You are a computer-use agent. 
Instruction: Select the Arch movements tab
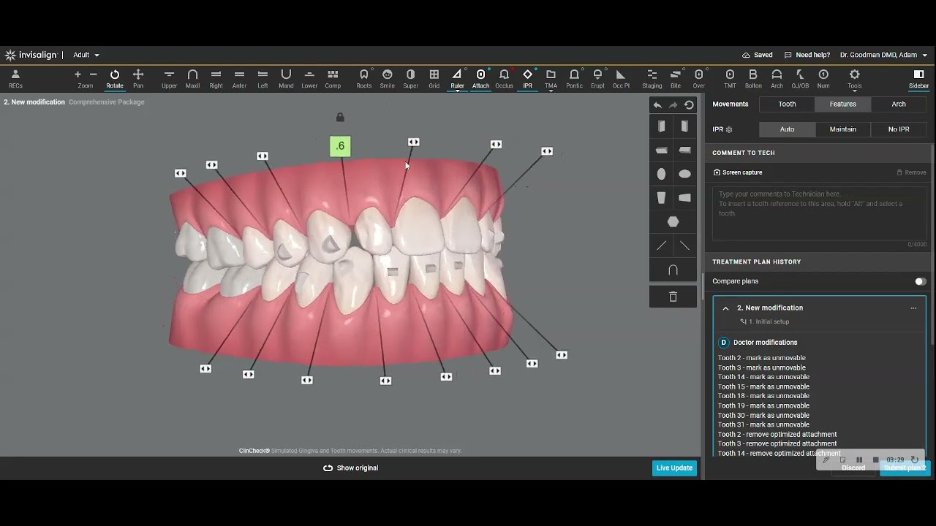[899, 104]
